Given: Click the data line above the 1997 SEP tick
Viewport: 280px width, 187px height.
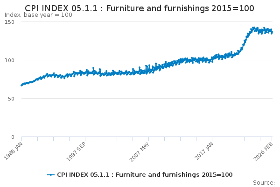Looking at the screenshot, I should click(x=85, y=73).
